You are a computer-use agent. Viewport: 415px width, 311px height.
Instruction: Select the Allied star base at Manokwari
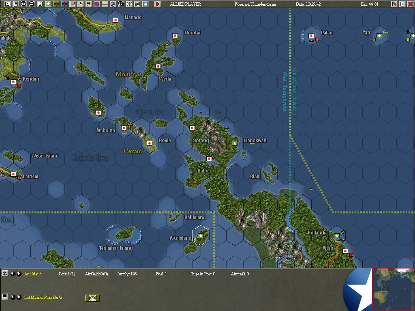pyautogui.click(x=235, y=143)
